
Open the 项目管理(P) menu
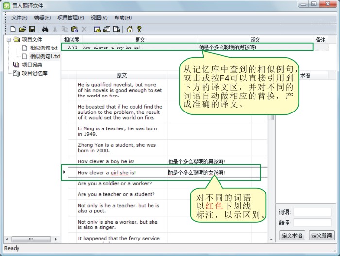[x=70, y=18]
